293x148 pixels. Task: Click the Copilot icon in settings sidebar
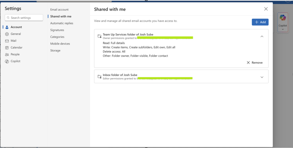pos(7,61)
